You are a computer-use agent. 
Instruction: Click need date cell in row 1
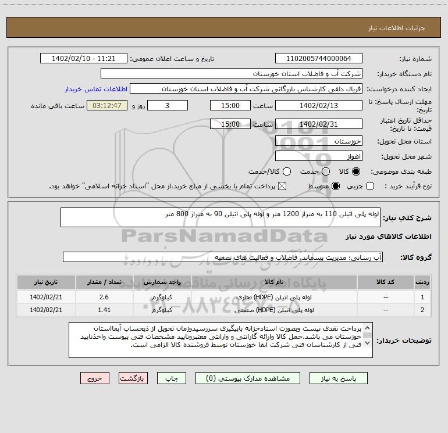coord(46,297)
